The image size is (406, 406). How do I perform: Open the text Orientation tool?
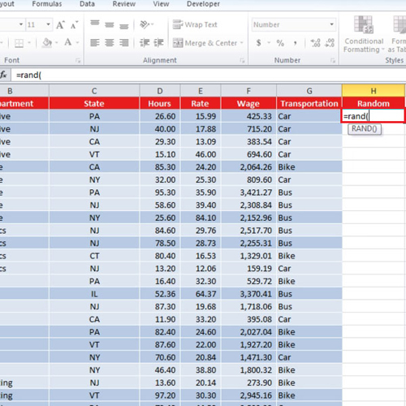145,24
